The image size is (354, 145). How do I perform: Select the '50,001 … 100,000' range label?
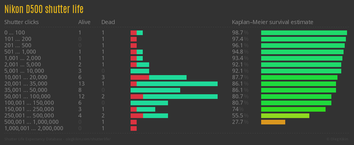pyautogui.click(x=27, y=97)
